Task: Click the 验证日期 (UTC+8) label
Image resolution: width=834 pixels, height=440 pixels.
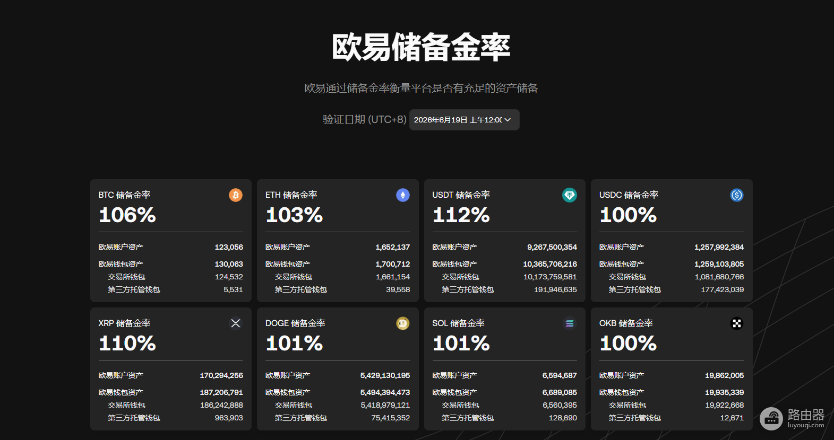Action: 365,120
